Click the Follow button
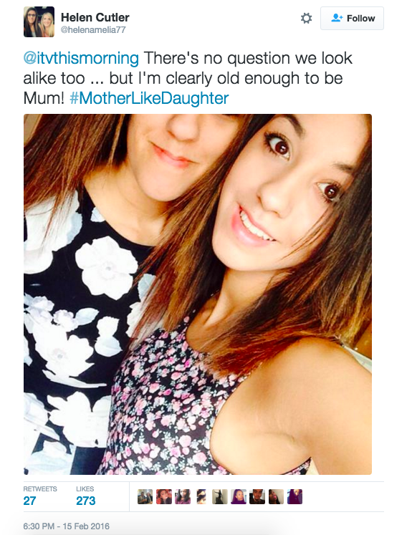Image resolution: width=407 pixels, height=535 pixels. click(352, 18)
